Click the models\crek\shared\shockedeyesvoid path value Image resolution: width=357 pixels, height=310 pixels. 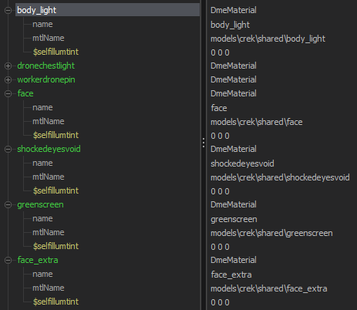click(280, 177)
